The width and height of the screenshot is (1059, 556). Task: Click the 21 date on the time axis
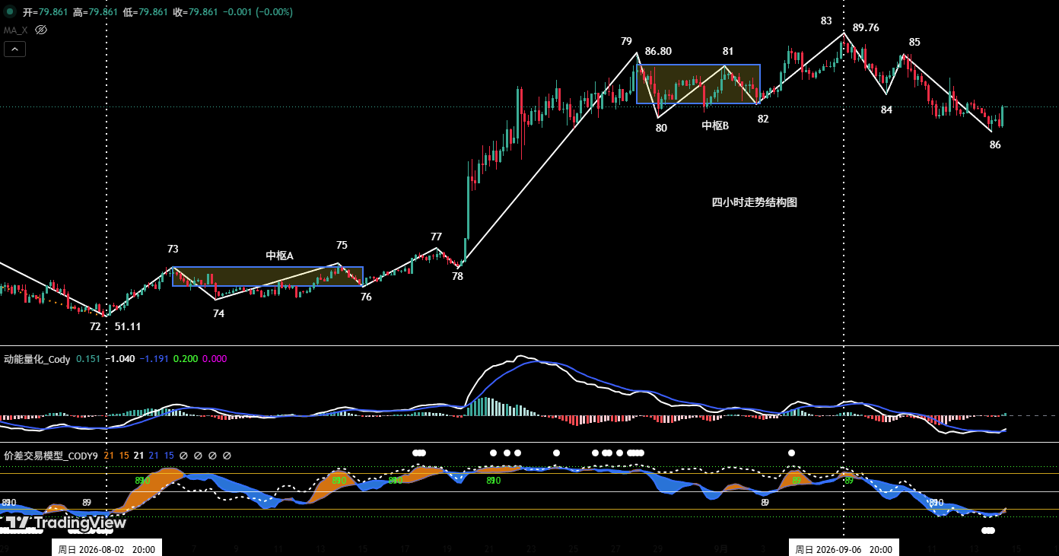coord(488,548)
